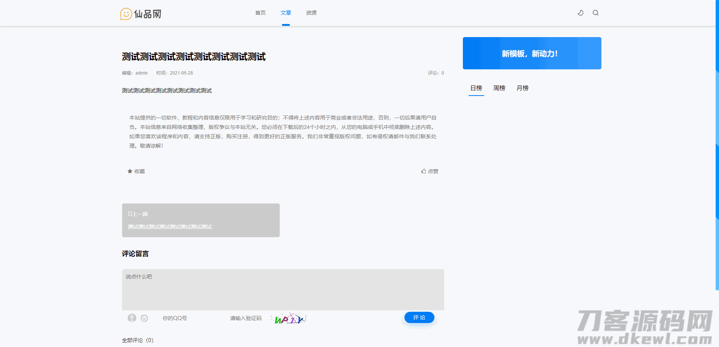Click the 新模板，新动力 blue banner
719x347 pixels.
tap(532, 53)
